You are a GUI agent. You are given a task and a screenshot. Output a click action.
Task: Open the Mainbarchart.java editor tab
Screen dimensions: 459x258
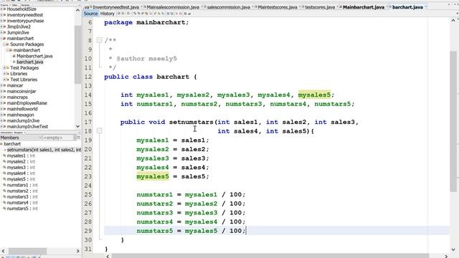[364, 7]
